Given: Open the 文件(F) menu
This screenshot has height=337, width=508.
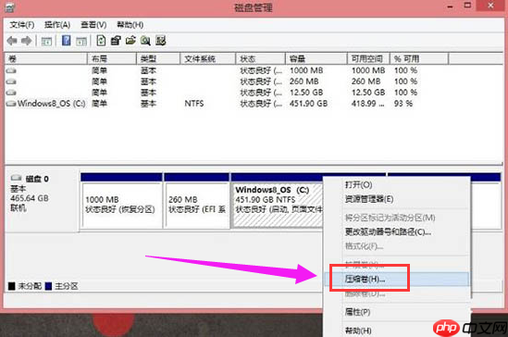Looking at the screenshot, I should click(21, 25).
